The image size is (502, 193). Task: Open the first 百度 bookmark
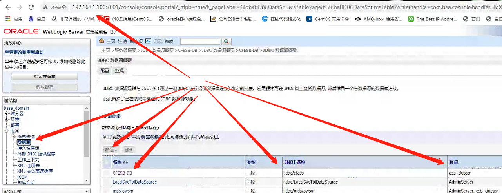tap(37, 19)
